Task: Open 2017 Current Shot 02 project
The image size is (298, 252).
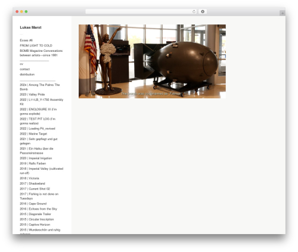Action: (x=35, y=189)
